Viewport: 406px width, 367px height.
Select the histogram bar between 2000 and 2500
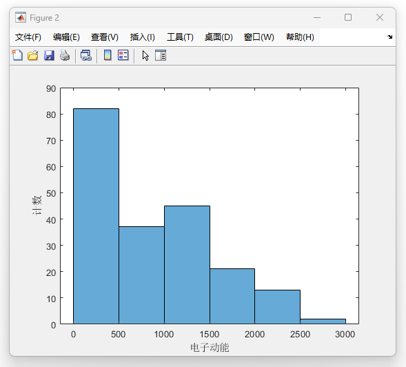[x=277, y=307]
